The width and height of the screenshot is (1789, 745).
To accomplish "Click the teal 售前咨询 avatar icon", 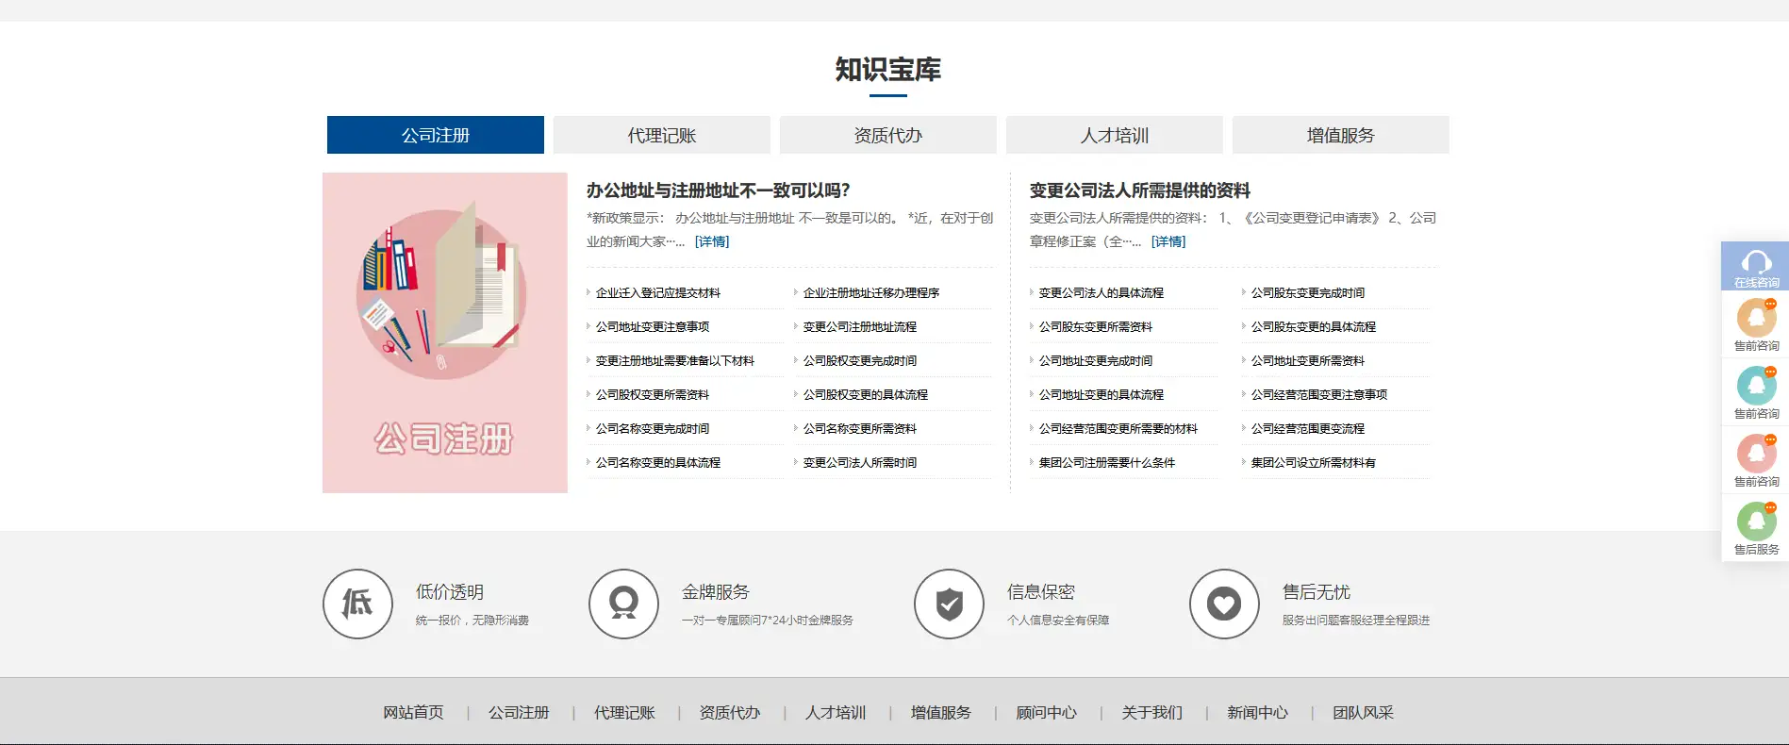I will [1756, 387].
